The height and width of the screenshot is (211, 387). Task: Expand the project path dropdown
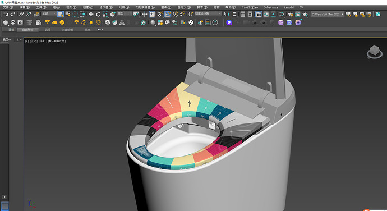[x=328, y=15]
